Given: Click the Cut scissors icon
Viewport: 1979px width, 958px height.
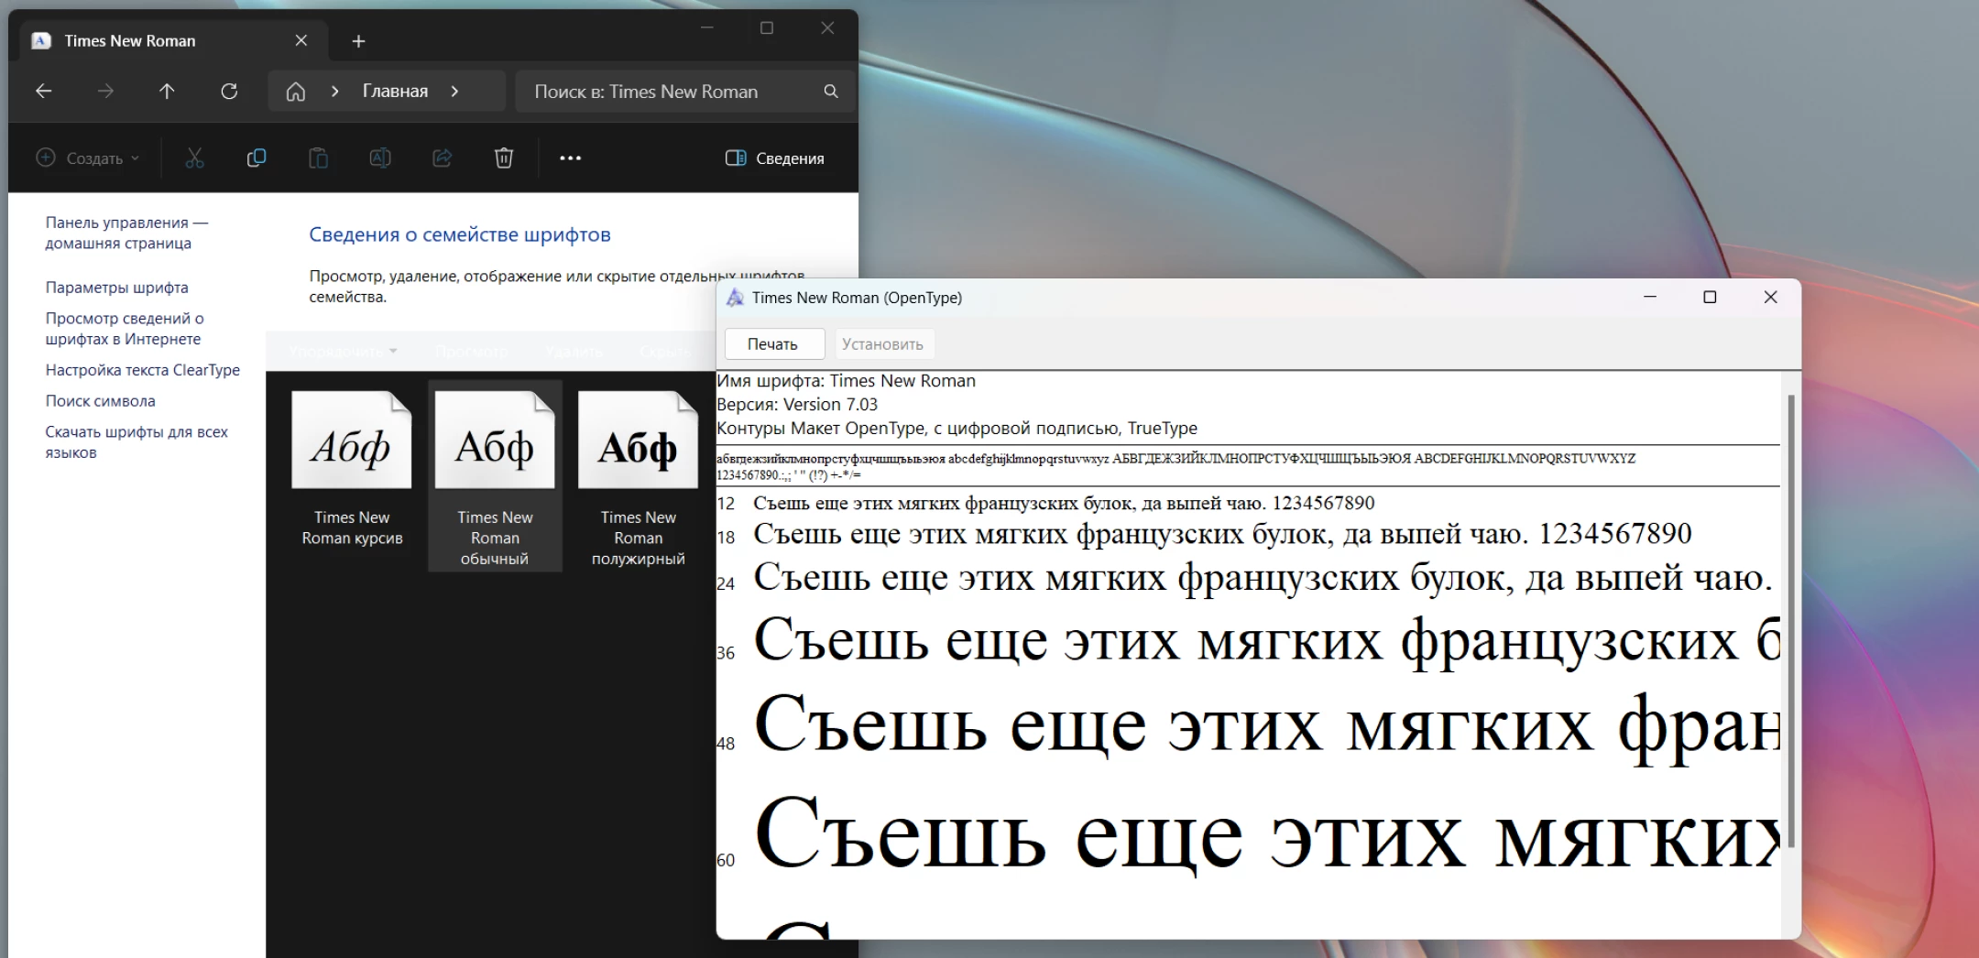Looking at the screenshot, I should click(x=194, y=158).
